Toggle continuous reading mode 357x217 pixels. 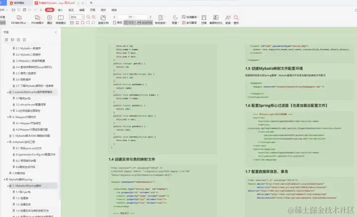point(145,22)
